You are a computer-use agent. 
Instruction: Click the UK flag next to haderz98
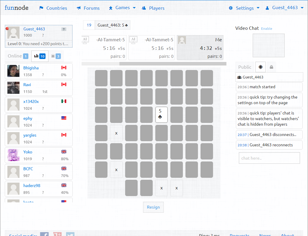point(64,185)
